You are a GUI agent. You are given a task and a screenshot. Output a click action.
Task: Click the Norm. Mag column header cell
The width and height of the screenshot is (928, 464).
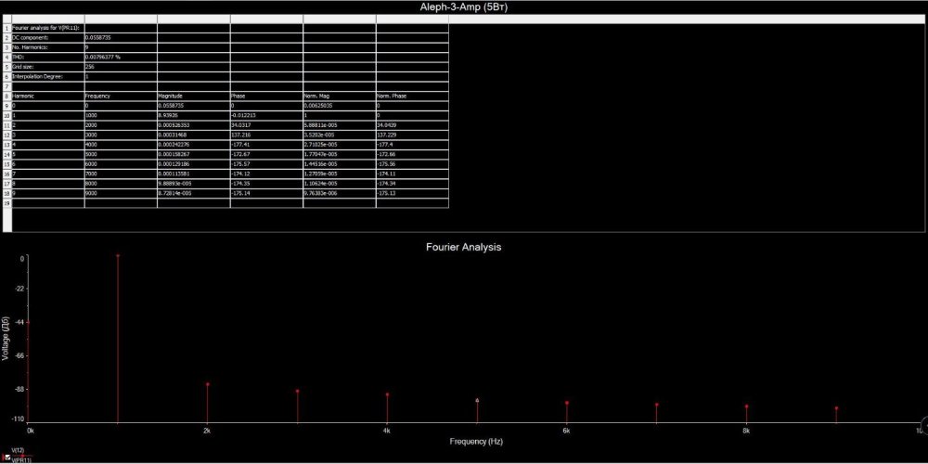pos(339,96)
